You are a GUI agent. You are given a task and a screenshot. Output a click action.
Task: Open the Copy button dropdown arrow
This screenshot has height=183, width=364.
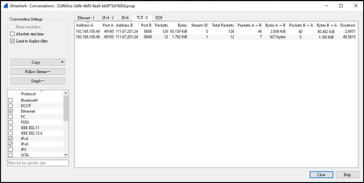pos(62,62)
